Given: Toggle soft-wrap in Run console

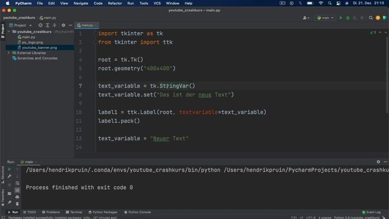Looking at the screenshot, I should pos(17,183).
